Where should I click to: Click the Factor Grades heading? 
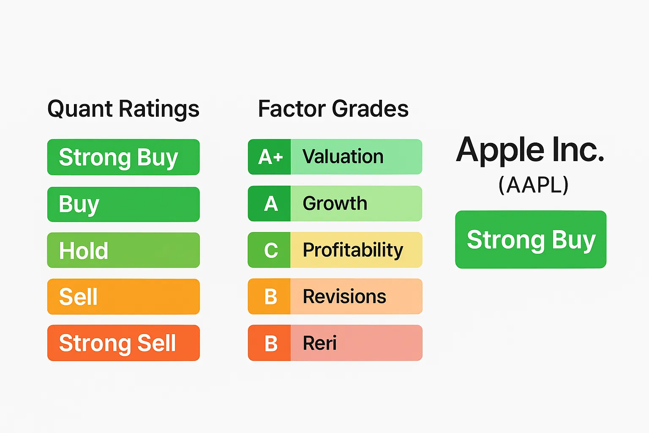point(333,109)
